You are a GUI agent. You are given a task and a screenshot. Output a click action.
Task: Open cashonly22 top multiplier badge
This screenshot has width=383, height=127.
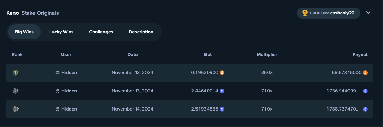click(x=328, y=13)
